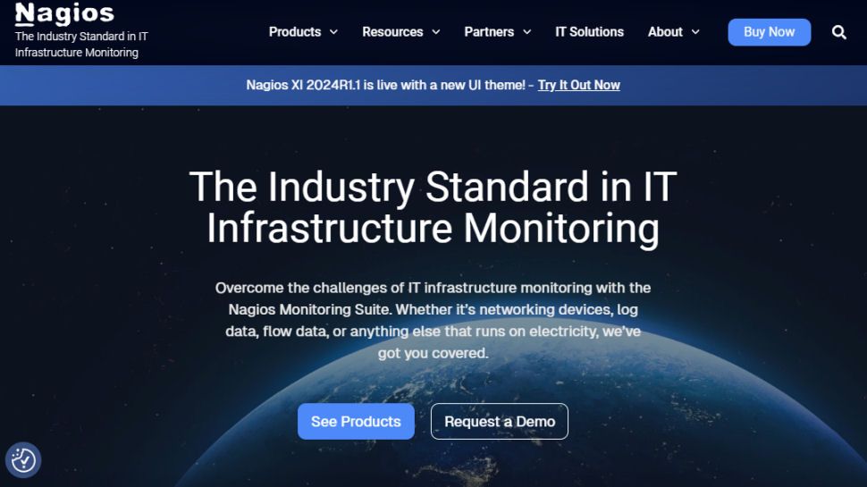Expand the Partners chevron
Screen dimensions: 867x487
(x=527, y=32)
